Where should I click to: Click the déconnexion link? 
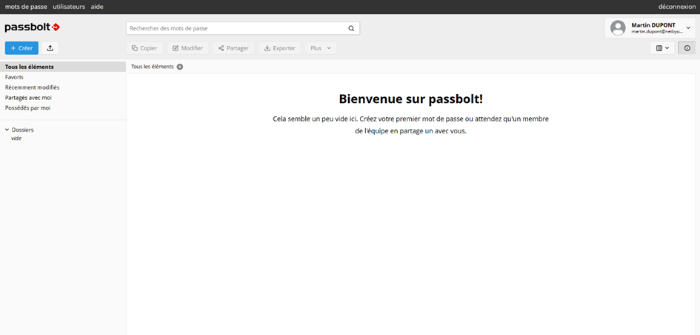click(x=677, y=7)
